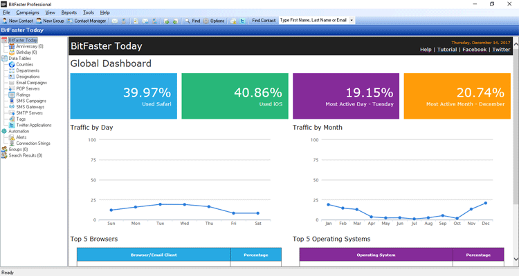The image size is (519, 276).
Task: Click the Browser/Email Client column header
Action: (154, 255)
